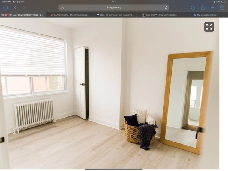Open the AA reader view menu
The width and height of the screenshot is (228, 171).
pyautogui.click(x=62, y=8)
